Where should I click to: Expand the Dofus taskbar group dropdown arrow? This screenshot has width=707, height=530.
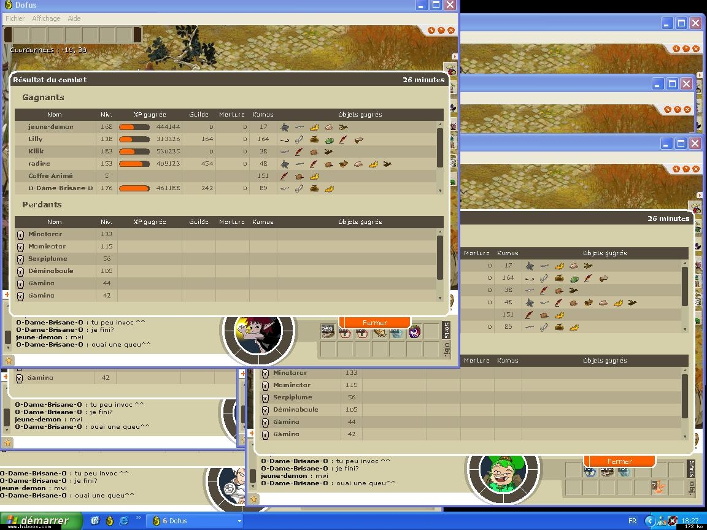(x=239, y=521)
